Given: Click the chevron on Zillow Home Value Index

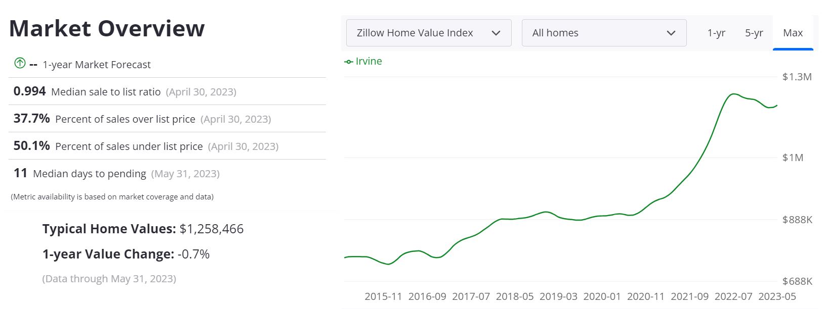Looking at the screenshot, I should tap(497, 32).
